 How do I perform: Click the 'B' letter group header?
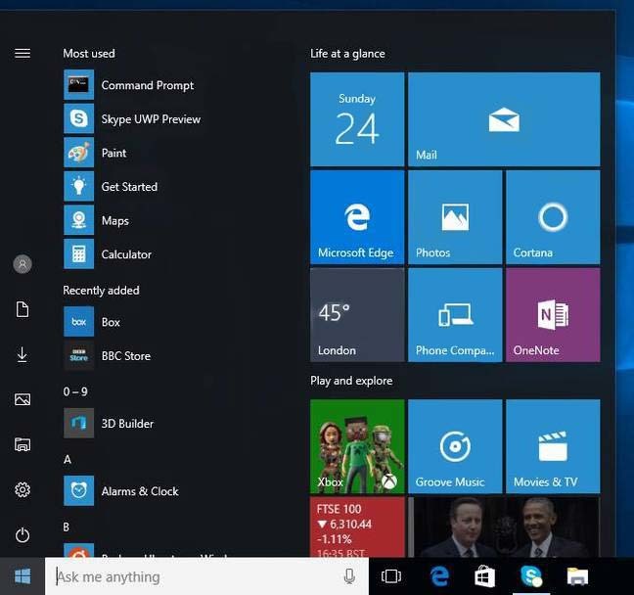(x=67, y=527)
